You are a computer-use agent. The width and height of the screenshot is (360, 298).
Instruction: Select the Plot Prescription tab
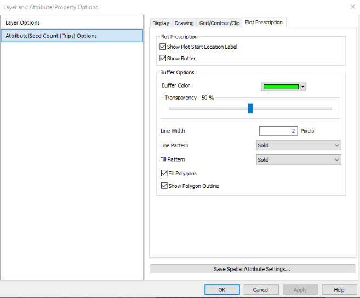point(264,22)
